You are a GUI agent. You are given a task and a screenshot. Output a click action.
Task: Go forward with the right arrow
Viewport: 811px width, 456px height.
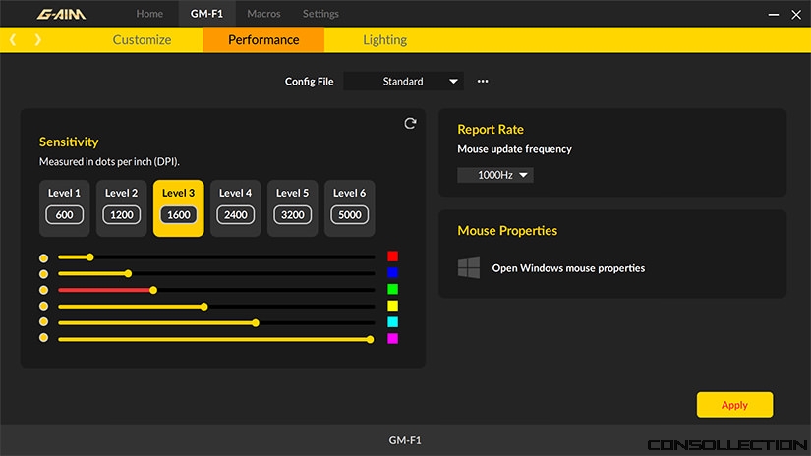click(x=37, y=40)
